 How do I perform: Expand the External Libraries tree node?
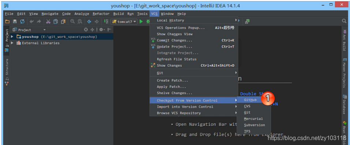click(12, 43)
